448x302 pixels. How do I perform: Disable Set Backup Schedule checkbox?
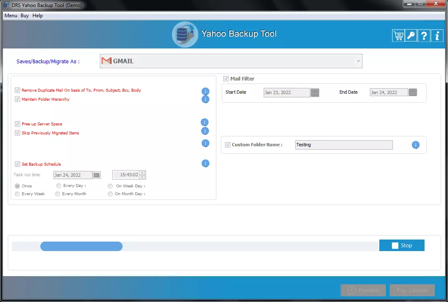[x=17, y=164]
